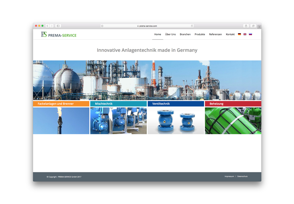Click the Ventiltechnik blue valves thumbnail
Screen dimensions: 294x204
pyautogui.click(x=176, y=121)
